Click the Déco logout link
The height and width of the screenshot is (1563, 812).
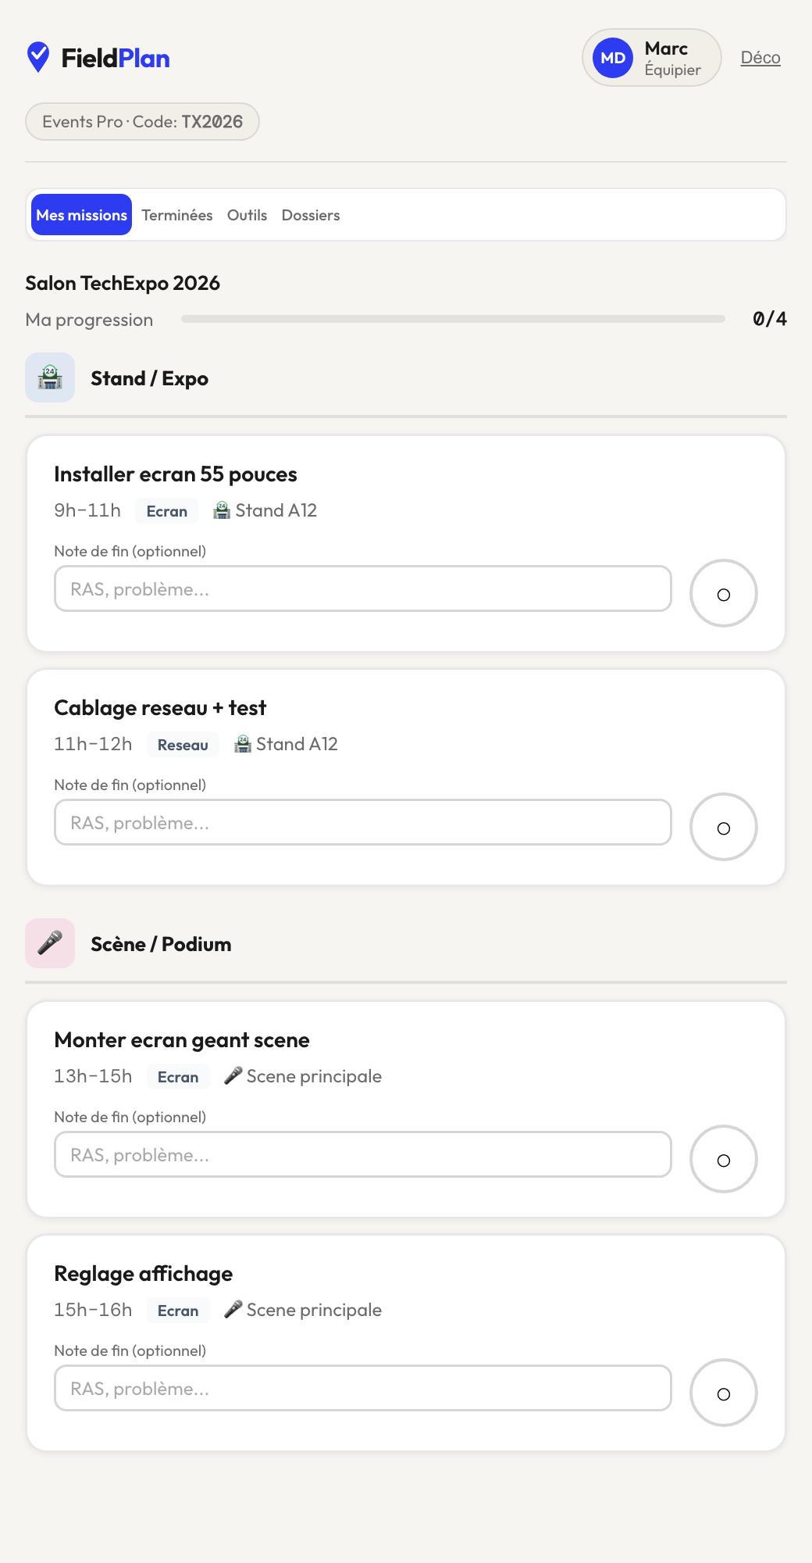[760, 58]
